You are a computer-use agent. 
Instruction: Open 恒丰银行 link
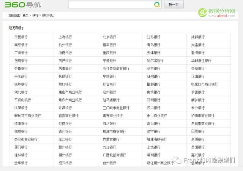[x=109, y=45]
